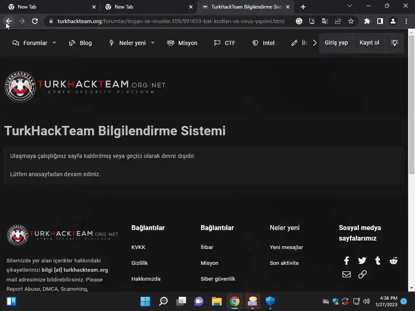View the site lock icon in the address bar
The height and width of the screenshot is (311, 415).
[51, 21]
